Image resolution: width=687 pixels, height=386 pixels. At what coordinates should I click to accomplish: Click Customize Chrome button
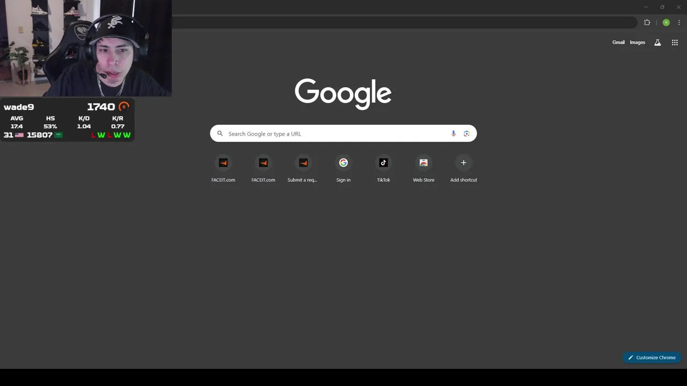652,358
